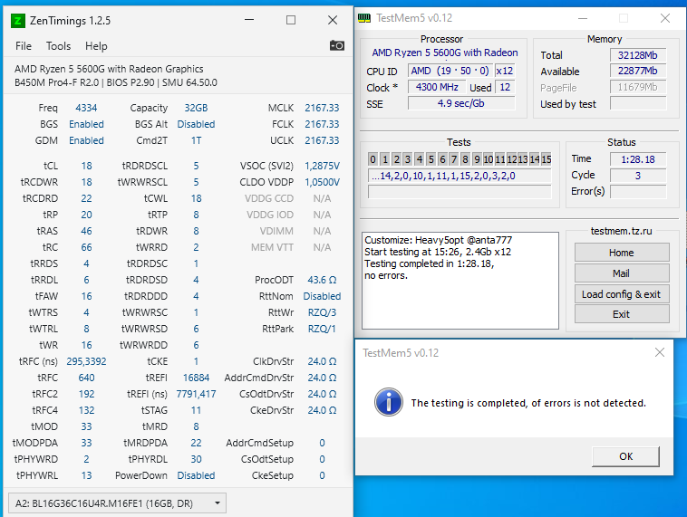Viewport: 687px width, 517px height.
Task: Take a screenshot with ZenTimings camera icon
Action: click(x=336, y=45)
